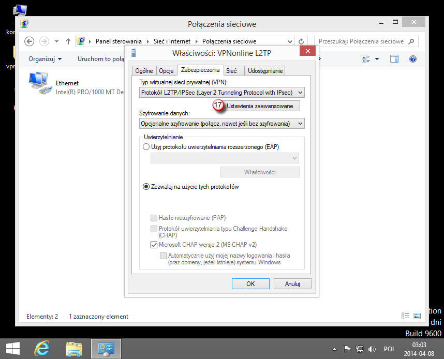Image resolution: width=444 pixels, height=359 pixels.
Task: Select the EAP authentication radio button
Action: coord(146,147)
